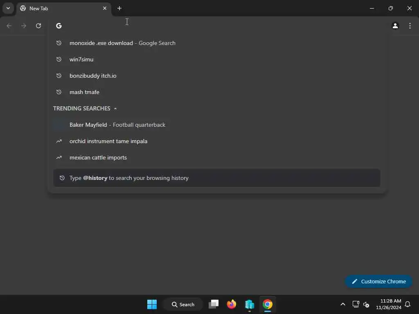419x314 pixels.
Task: Open the clock showing 11:28 AM
Action: pos(389,304)
